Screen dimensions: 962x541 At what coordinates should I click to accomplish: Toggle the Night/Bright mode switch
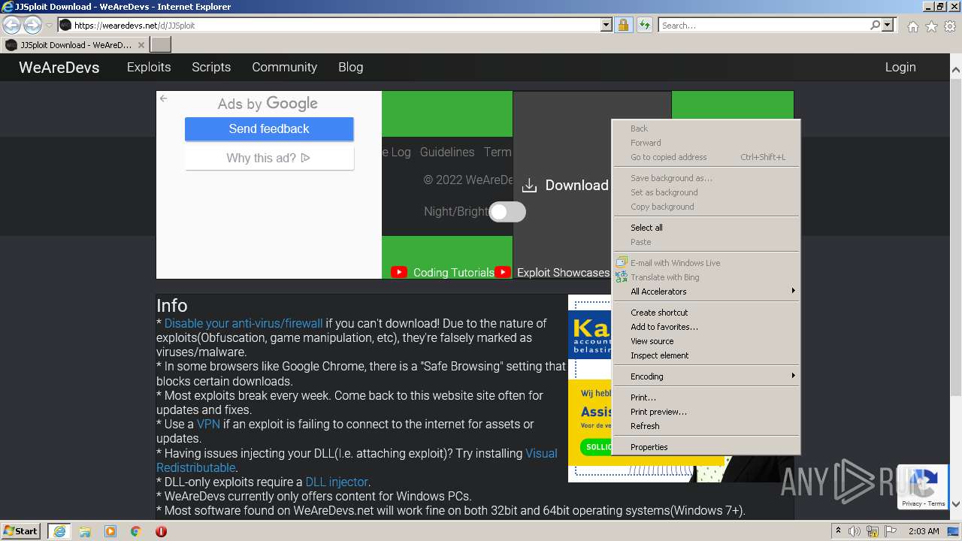click(507, 212)
